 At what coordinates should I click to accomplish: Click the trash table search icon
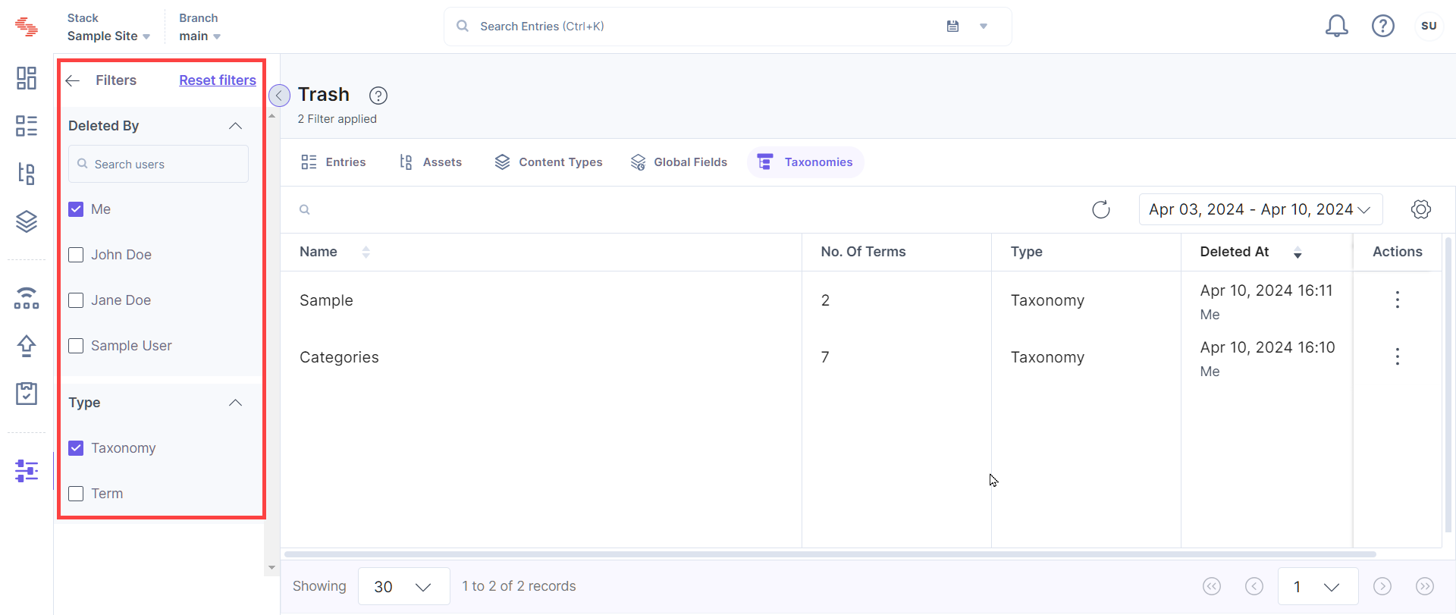pos(305,210)
